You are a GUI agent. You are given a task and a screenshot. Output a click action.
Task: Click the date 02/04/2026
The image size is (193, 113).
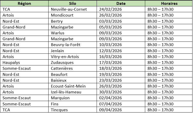point(110,98)
